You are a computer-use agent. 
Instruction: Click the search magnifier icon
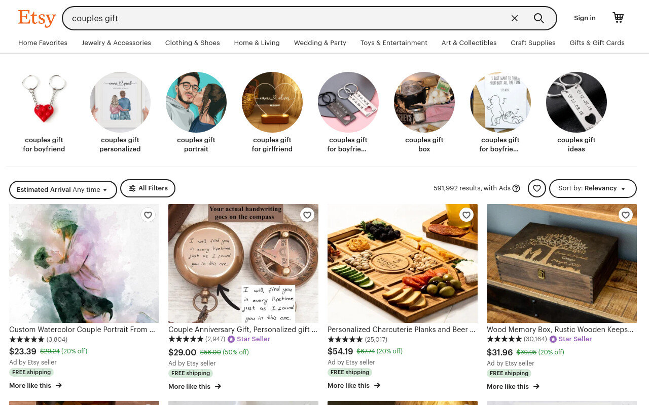[538, 18]
